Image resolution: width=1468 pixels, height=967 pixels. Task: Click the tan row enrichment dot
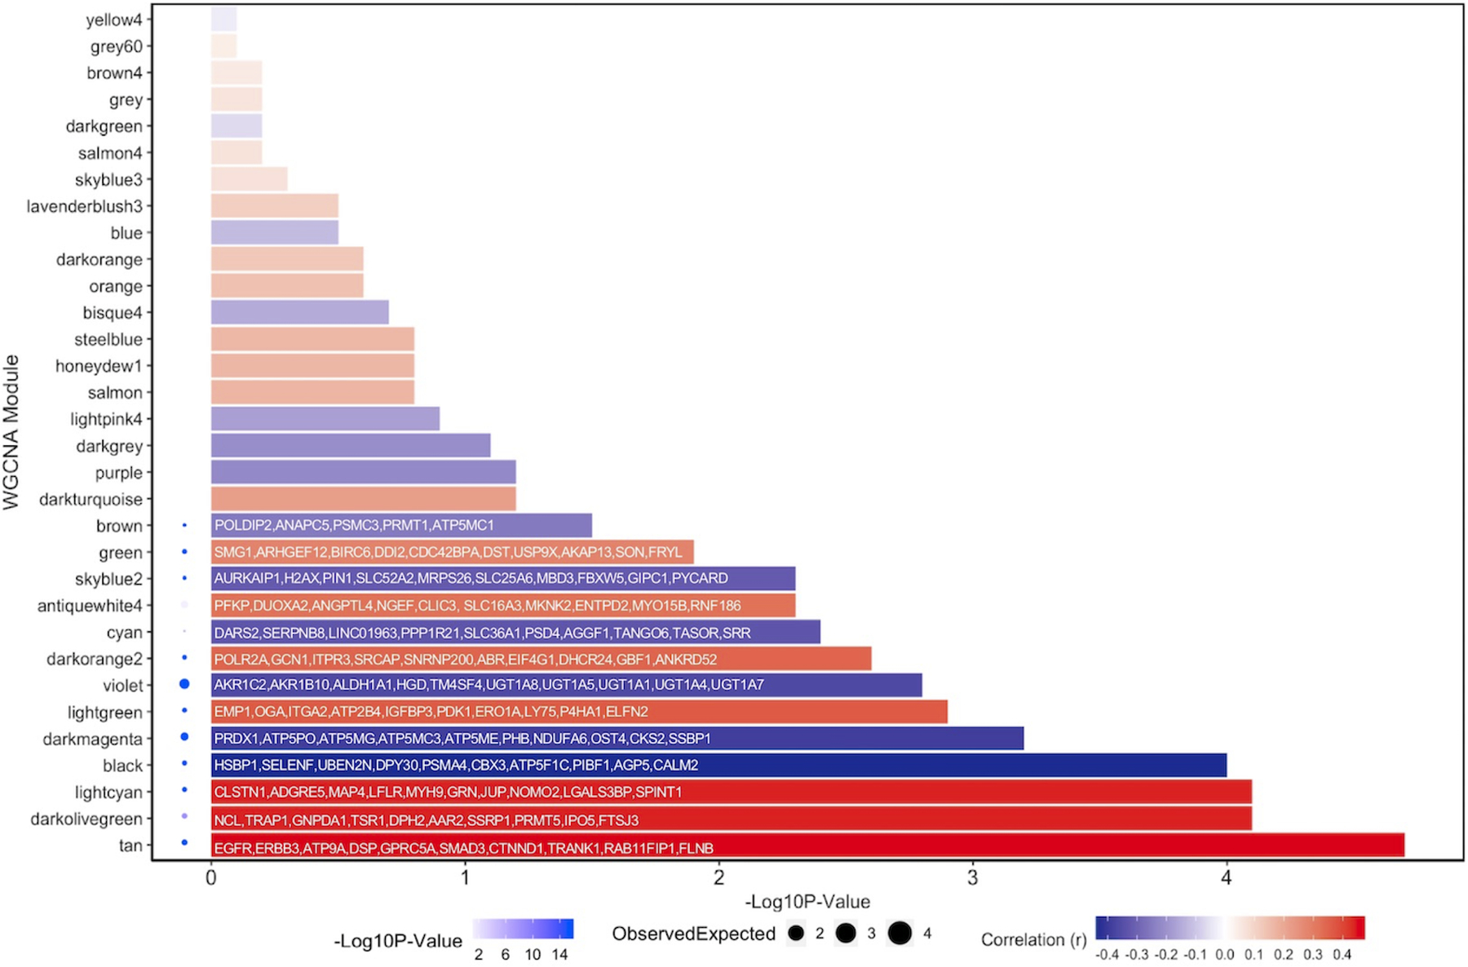point(184,843)
